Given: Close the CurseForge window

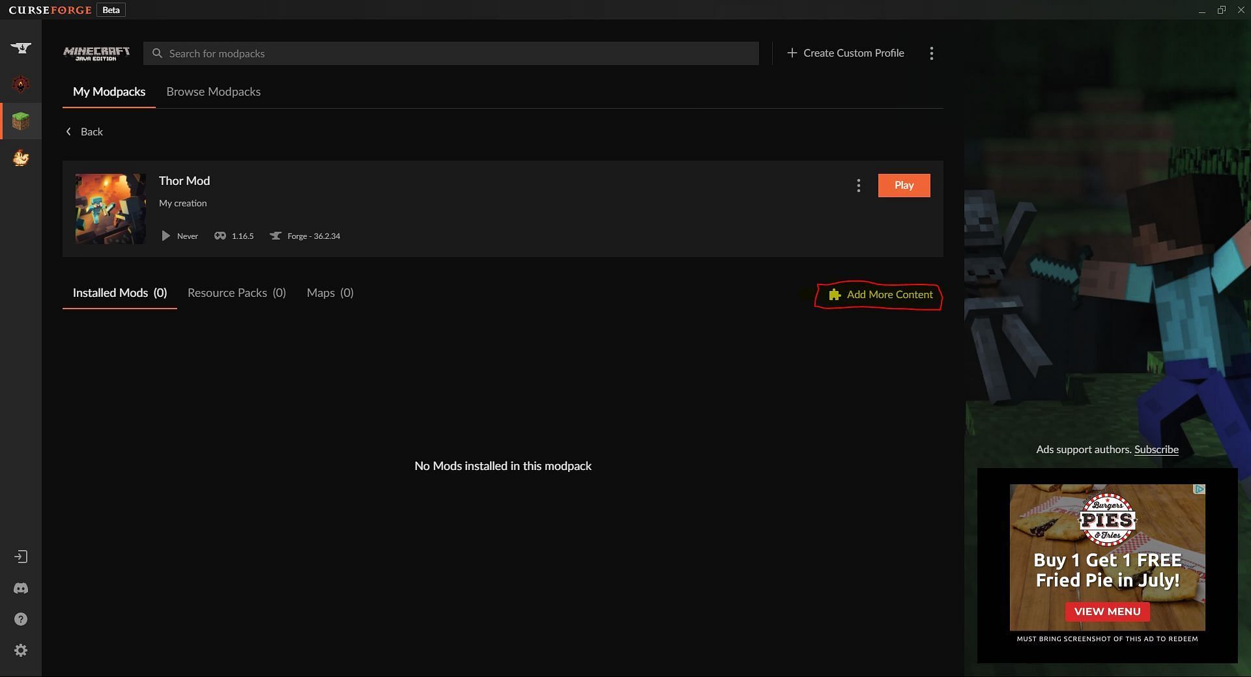Looking at the screenshot, I should [x=1241, y=10].
